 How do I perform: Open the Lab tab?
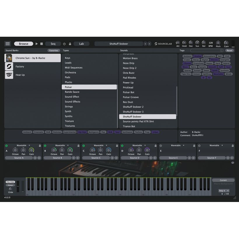point(81,44)
